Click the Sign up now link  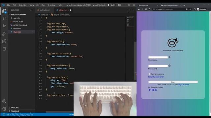tap(184, 85)
